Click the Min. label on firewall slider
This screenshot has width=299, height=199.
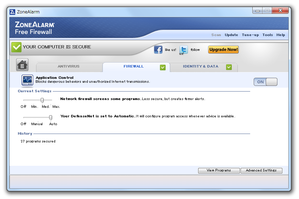point(35,107)
